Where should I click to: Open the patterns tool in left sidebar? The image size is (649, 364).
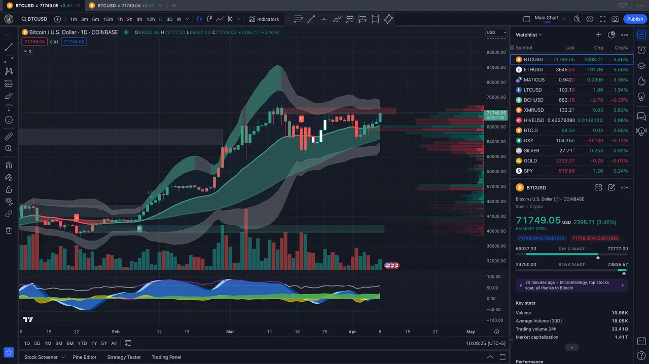point(9,71)
